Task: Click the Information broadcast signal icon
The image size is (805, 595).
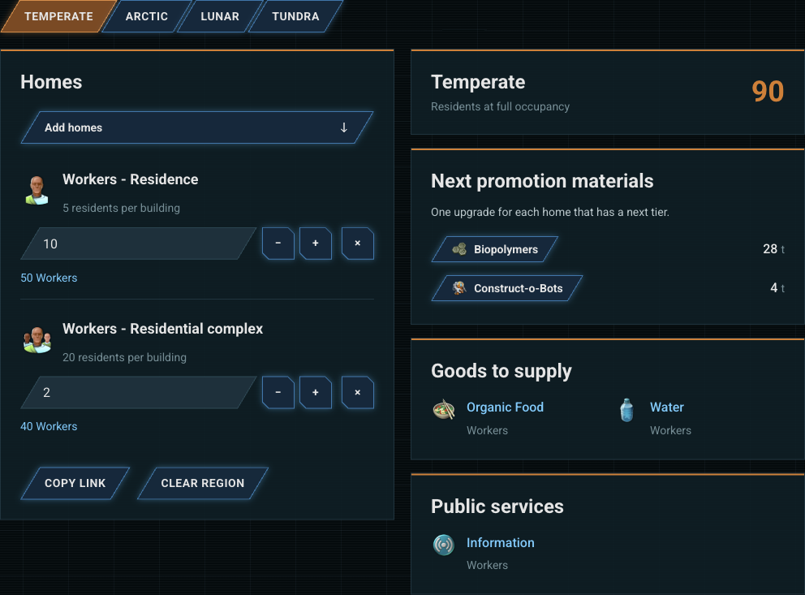Action: tap(444, 545)
